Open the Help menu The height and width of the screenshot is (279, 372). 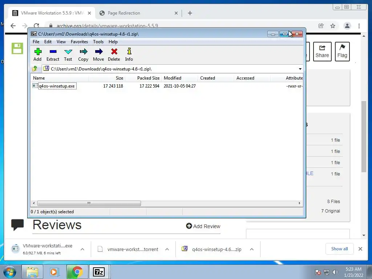coord(113,42)
